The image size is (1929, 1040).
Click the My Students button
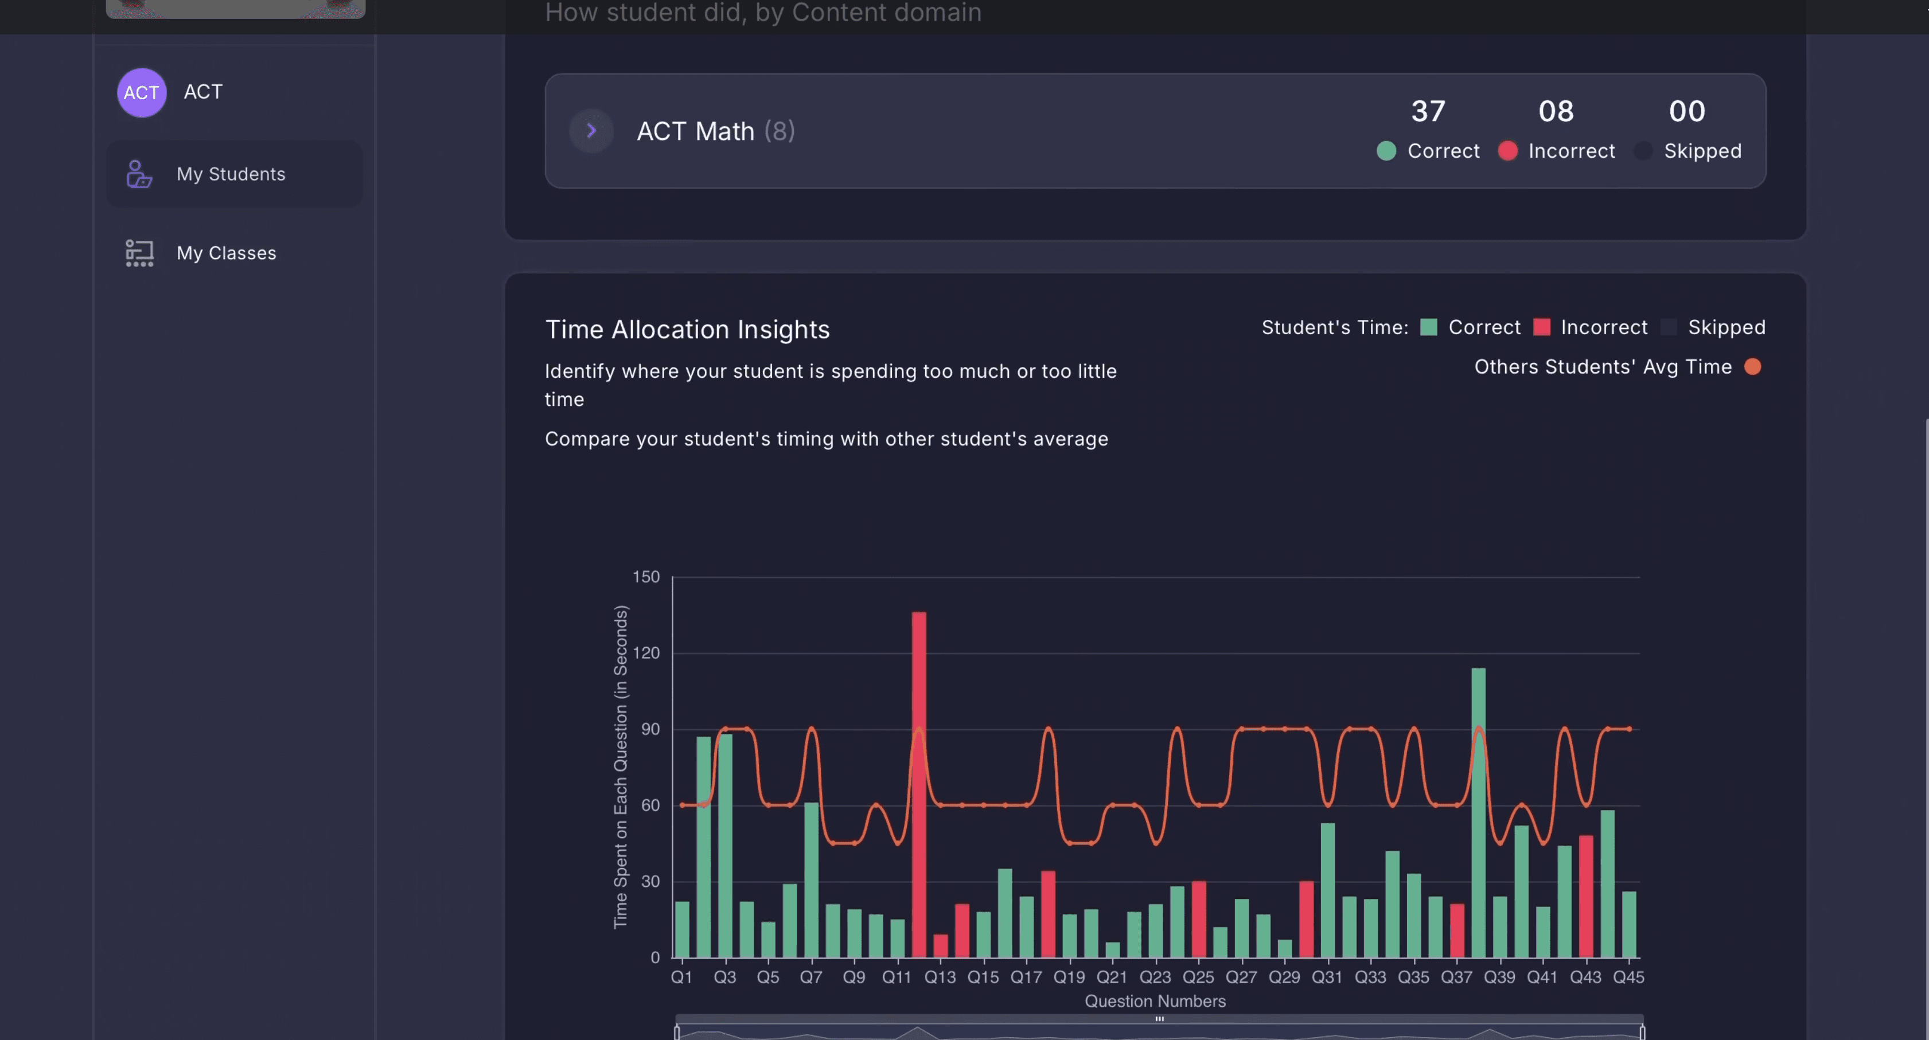[231, 174]
